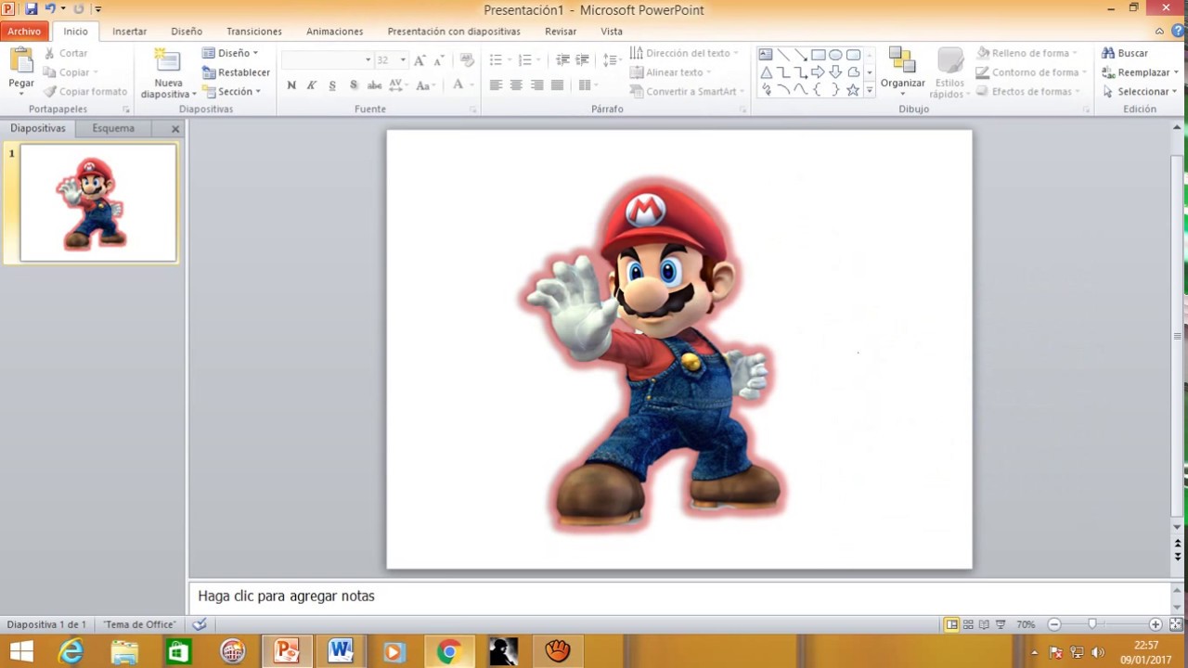Open the font size 32 dropdown

403,60
